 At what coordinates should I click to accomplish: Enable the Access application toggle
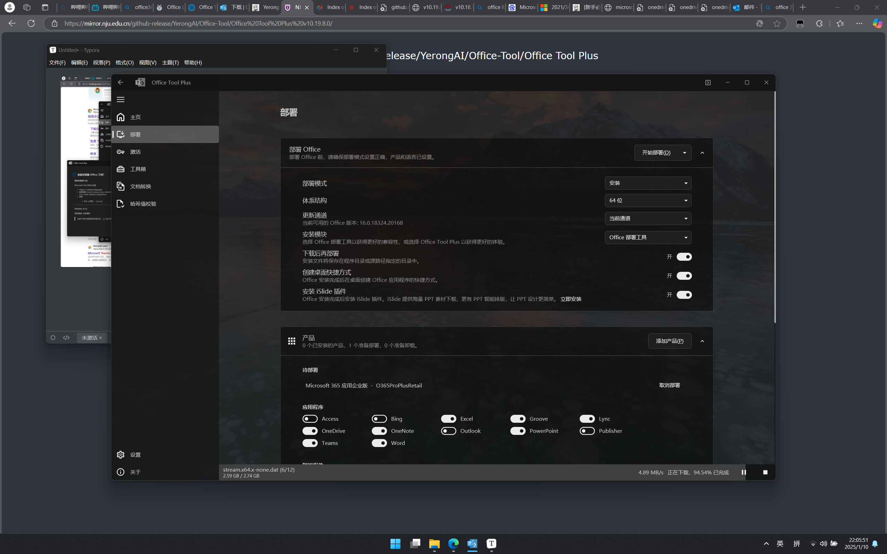pyautogui.click(x=310, y=419)
